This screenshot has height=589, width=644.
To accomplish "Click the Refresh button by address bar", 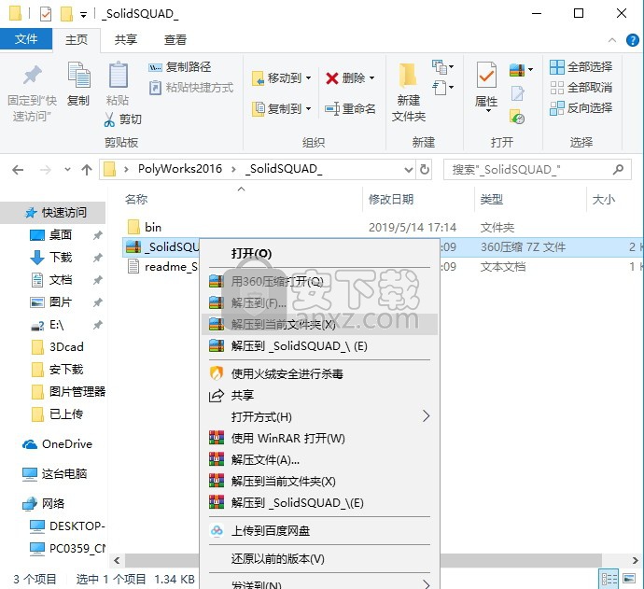I will point(425,170).
